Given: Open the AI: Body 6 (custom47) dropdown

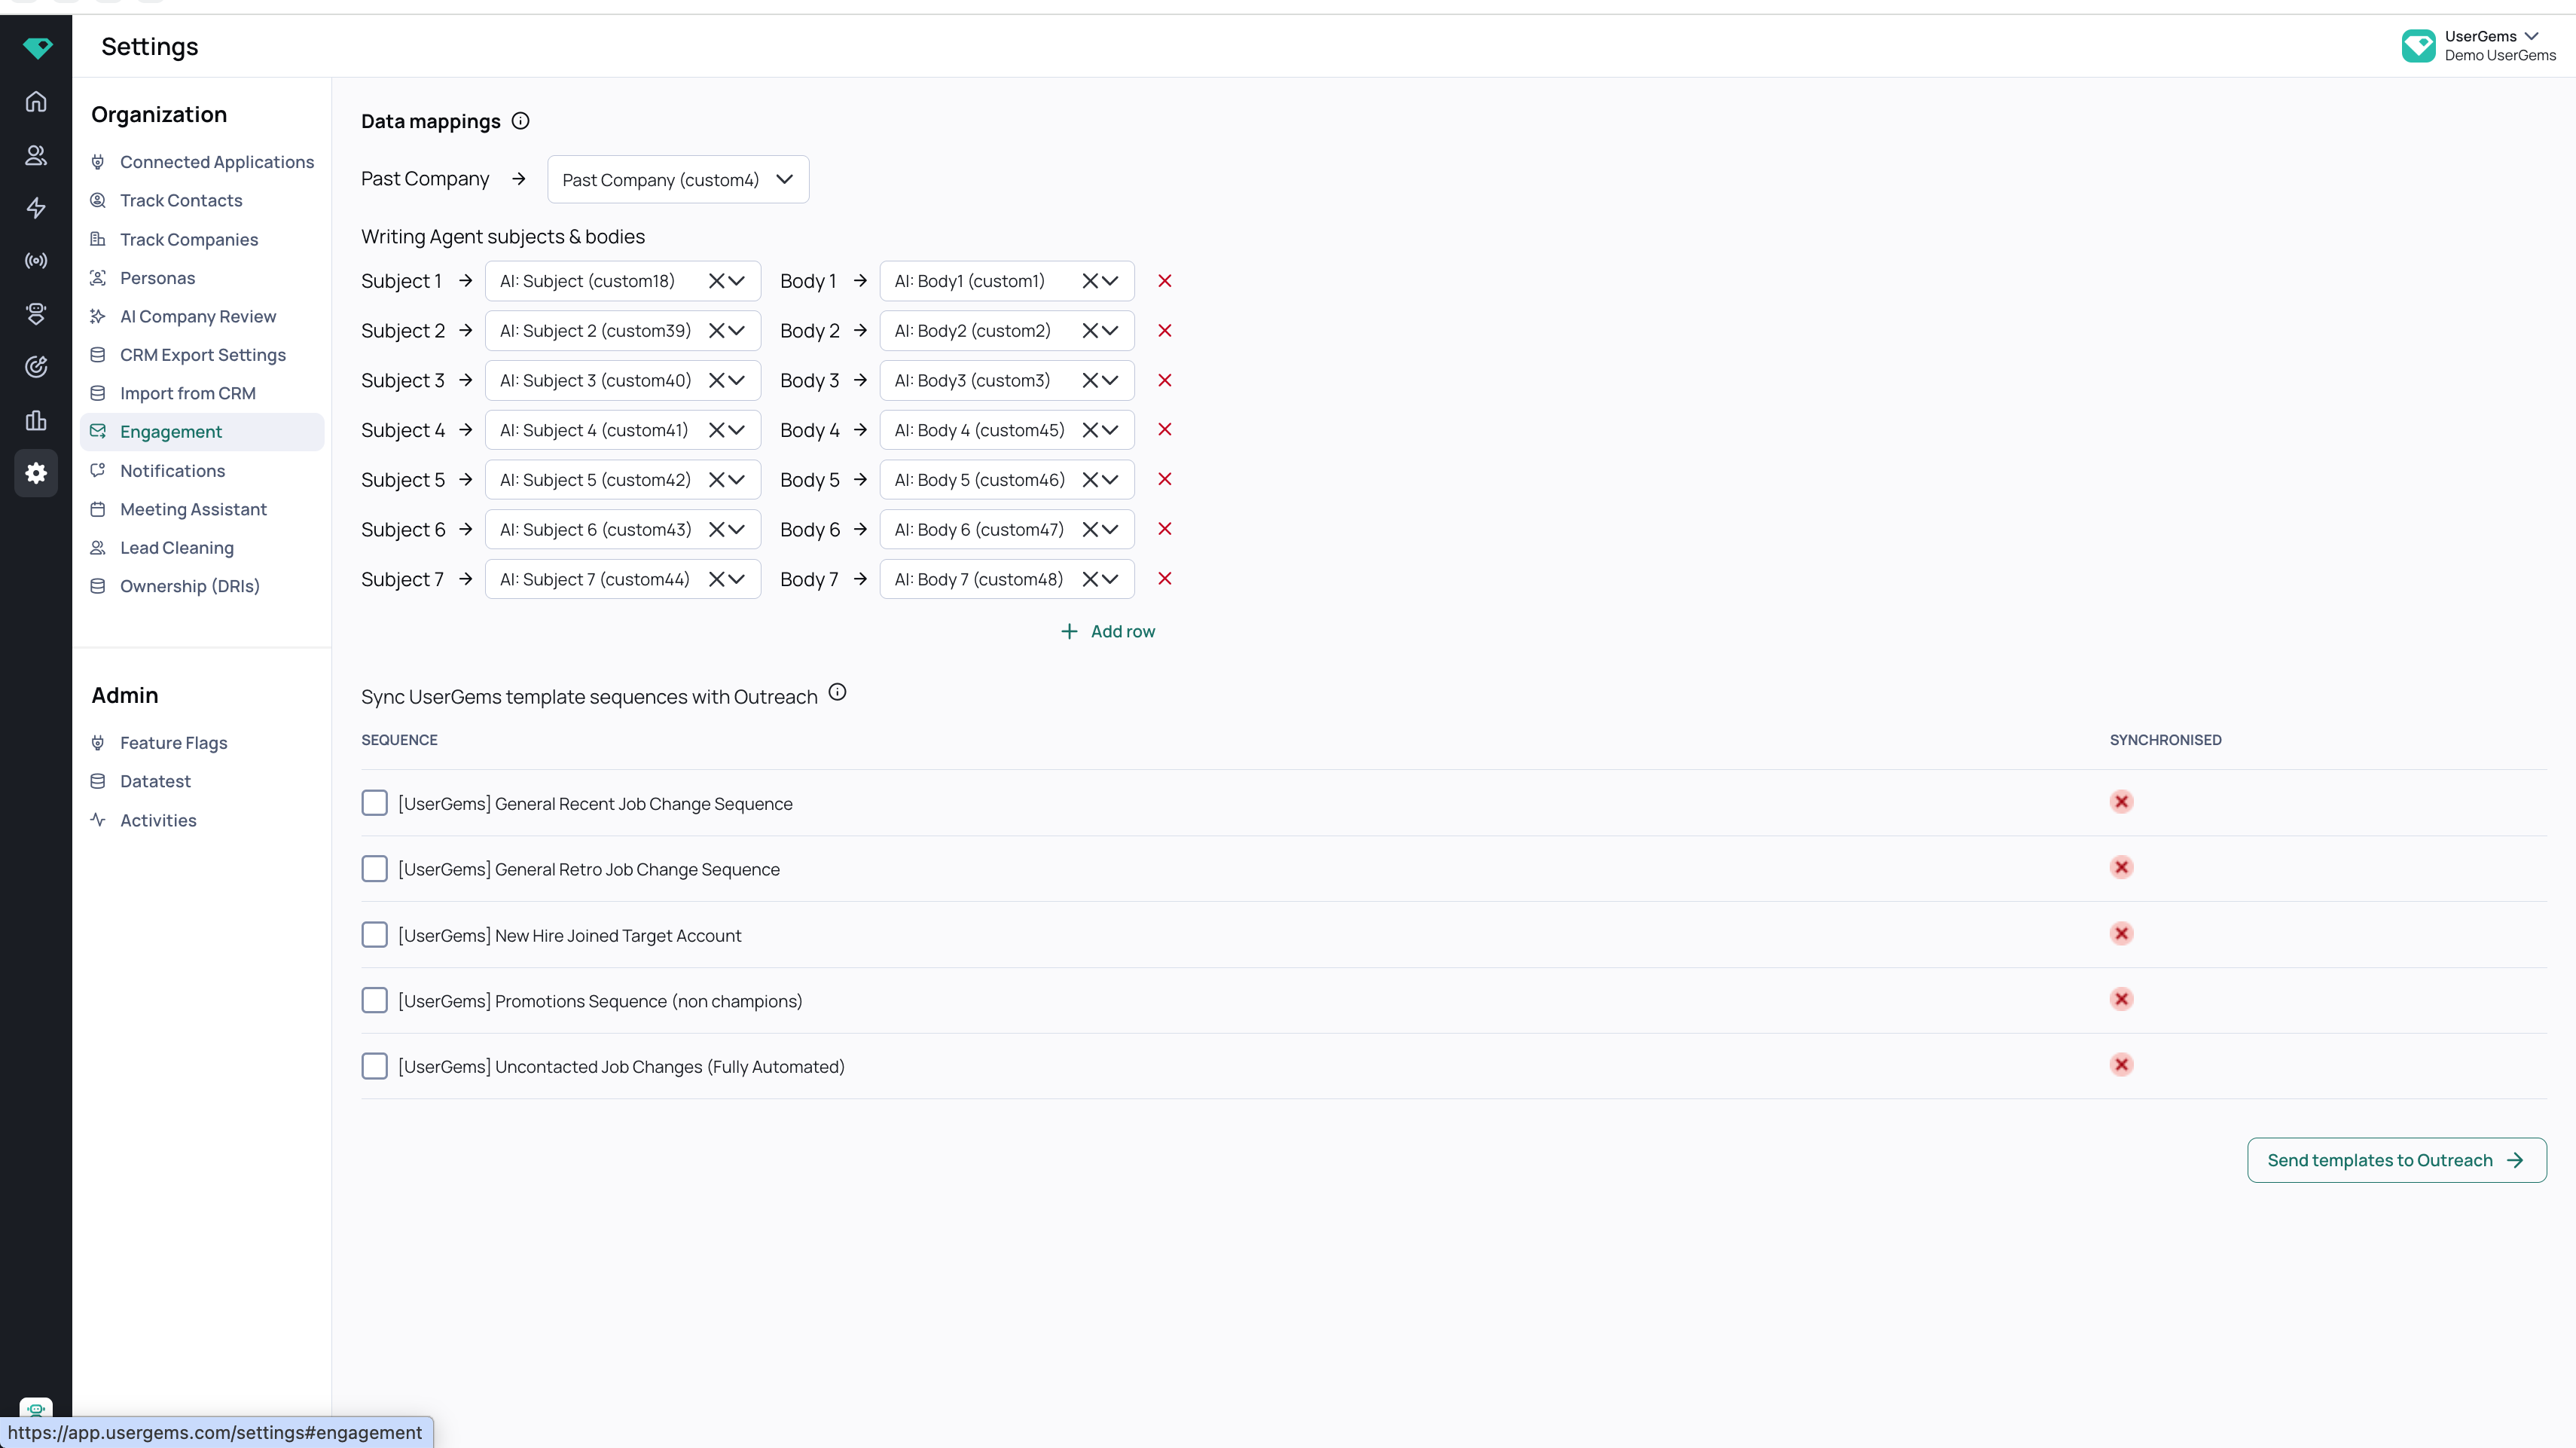Looking at the screenshot, I should [x=1110, y=529].
